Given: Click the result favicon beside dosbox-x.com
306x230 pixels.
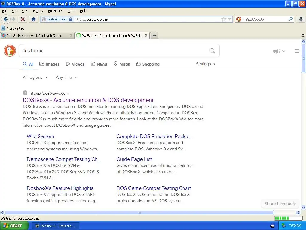Looking at the screenshot, I should [25, 93].
